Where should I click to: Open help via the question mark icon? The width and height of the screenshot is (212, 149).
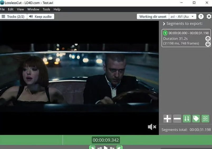point(201,17)
